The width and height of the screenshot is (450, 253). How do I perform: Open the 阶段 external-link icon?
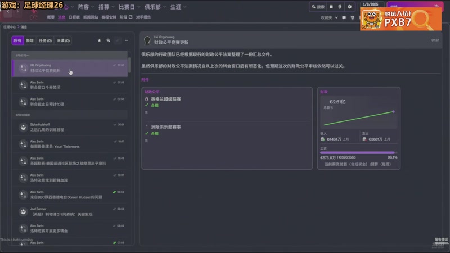(130, 17)
